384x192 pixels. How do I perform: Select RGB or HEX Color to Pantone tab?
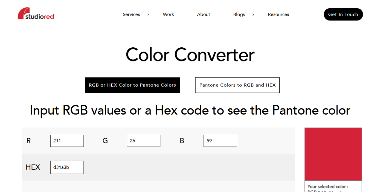point(132,85)
